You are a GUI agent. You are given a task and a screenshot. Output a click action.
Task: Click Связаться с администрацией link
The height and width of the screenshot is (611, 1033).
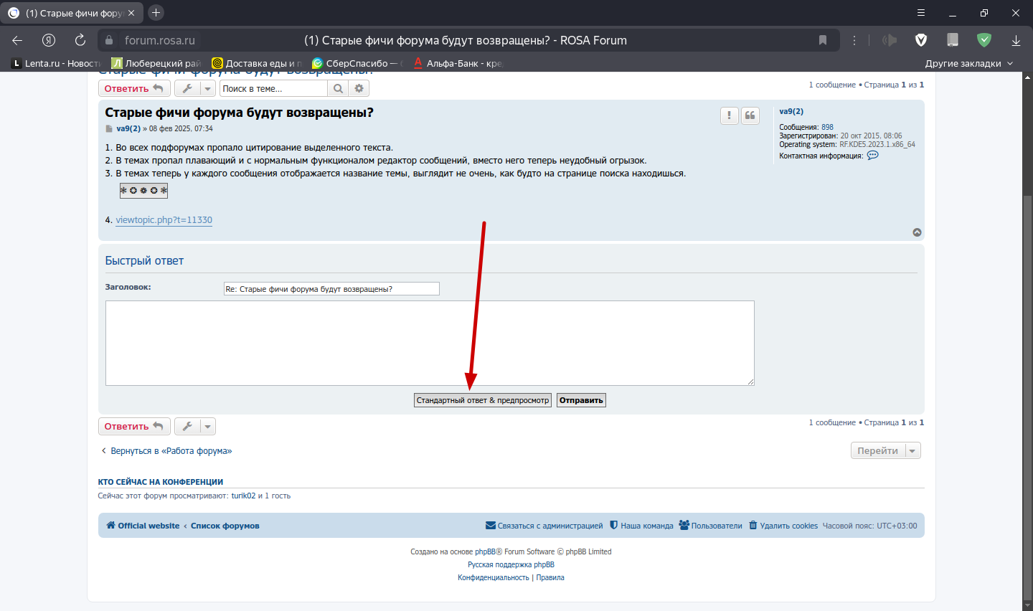point(544,526)
